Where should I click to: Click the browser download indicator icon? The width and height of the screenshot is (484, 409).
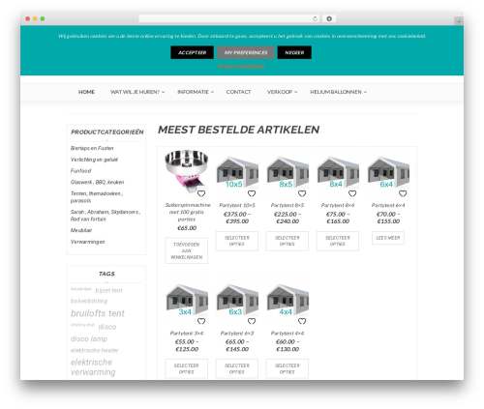tap(329, 18)
